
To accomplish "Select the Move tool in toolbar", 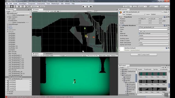I will coord(11,7).
